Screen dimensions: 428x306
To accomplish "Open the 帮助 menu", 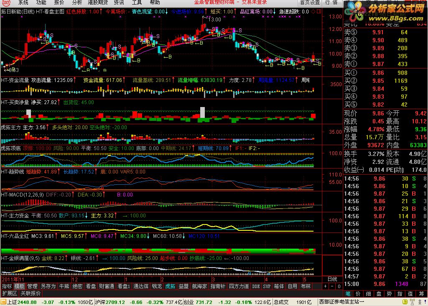I will (x=155, y=3).
